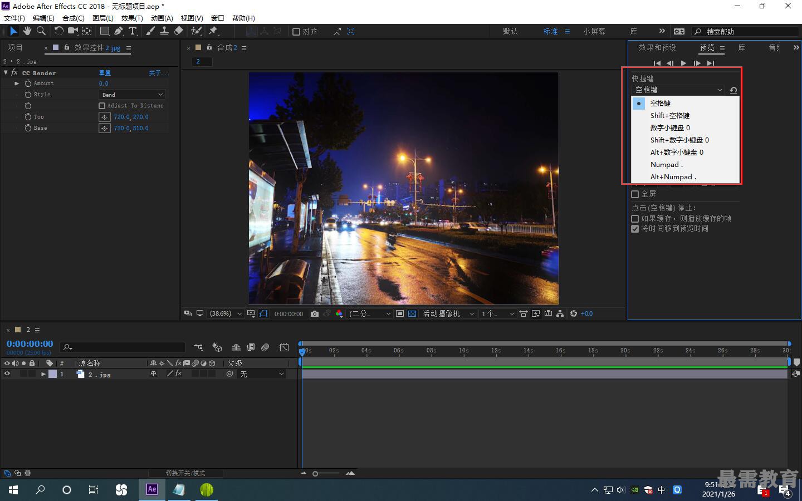Select the Eraser tool
The height and width of the screenshot is (501, 802).
click(x=178, y=31)
